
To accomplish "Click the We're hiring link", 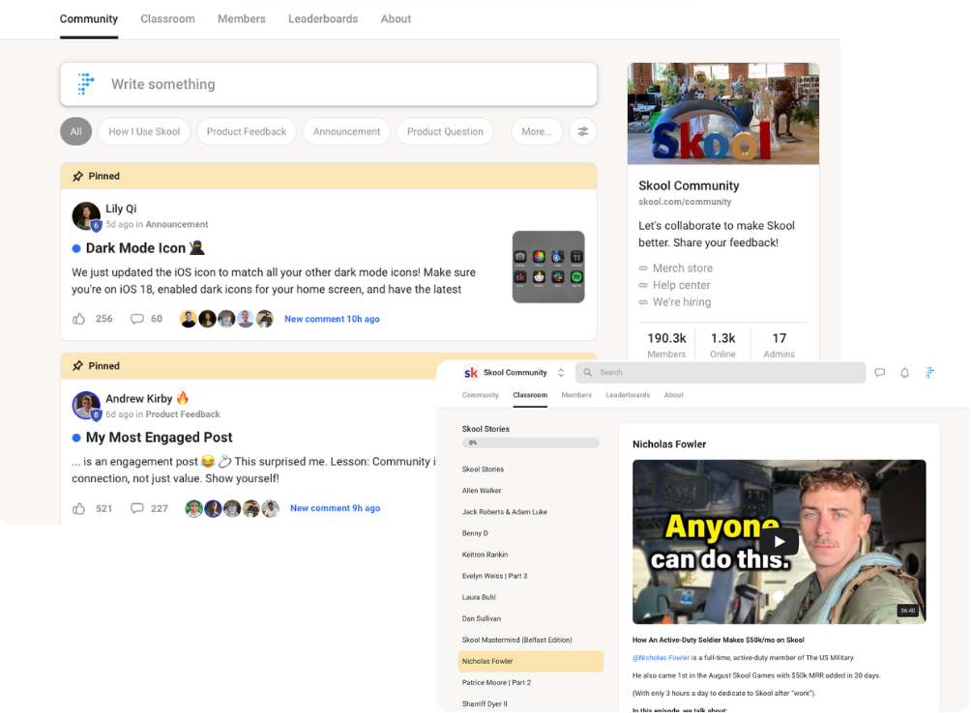I will 682,302.
